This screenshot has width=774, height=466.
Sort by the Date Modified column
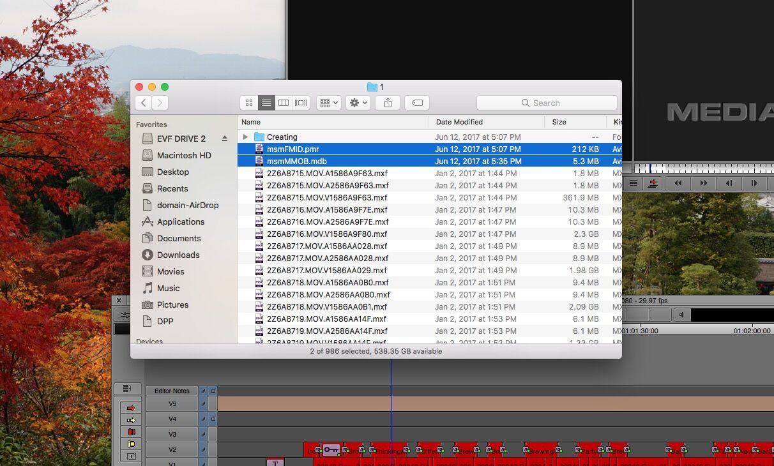pyautogui.click(x=487, y=122)
